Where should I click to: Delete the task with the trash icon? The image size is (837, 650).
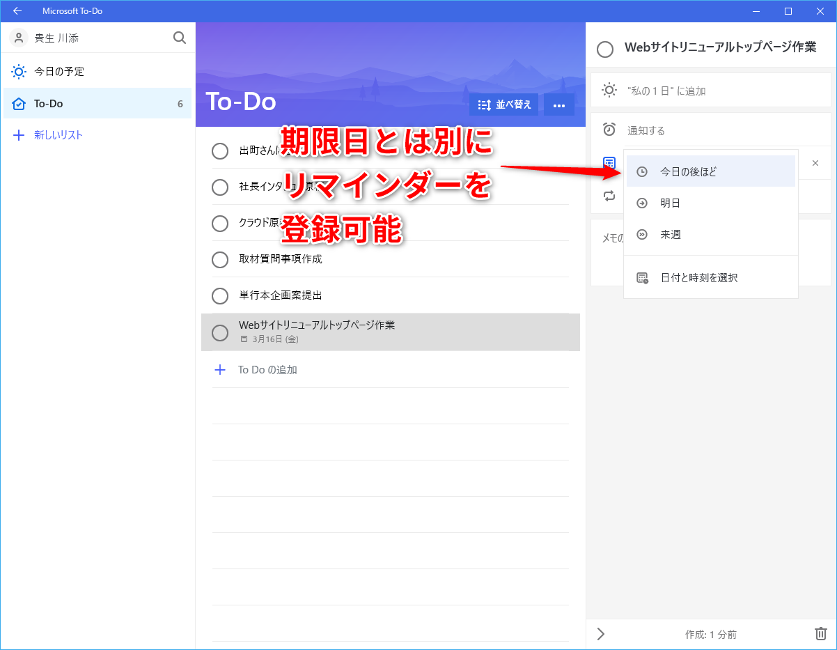[821, 634]
